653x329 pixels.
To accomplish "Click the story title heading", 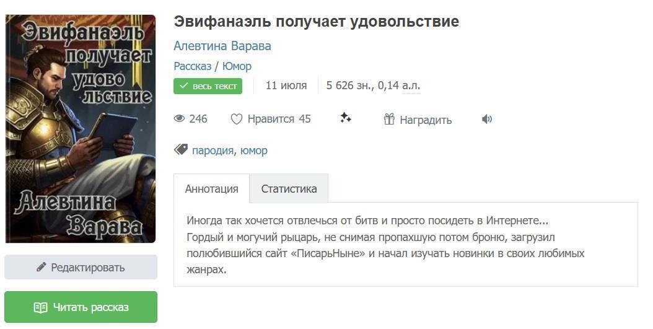I will 316,22.
